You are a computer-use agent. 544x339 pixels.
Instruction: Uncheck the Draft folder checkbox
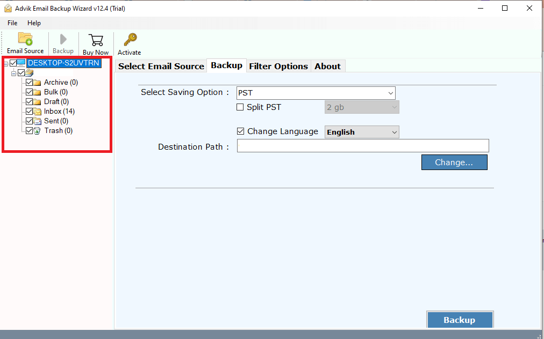[29, 102]
